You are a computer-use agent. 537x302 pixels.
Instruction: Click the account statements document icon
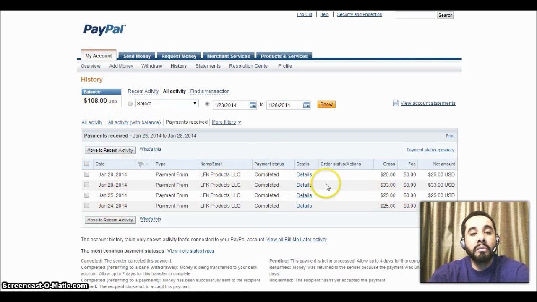(396, 103)
